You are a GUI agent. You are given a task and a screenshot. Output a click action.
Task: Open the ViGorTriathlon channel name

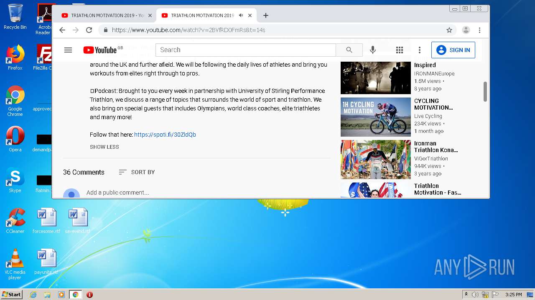pyautogui.click(x=431, y=159)
